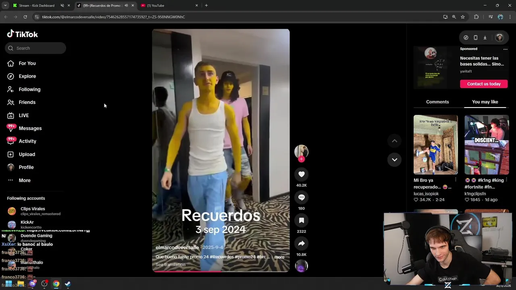
Task: Click the phone app icon in top pill
Action: [x=475, y=37]
